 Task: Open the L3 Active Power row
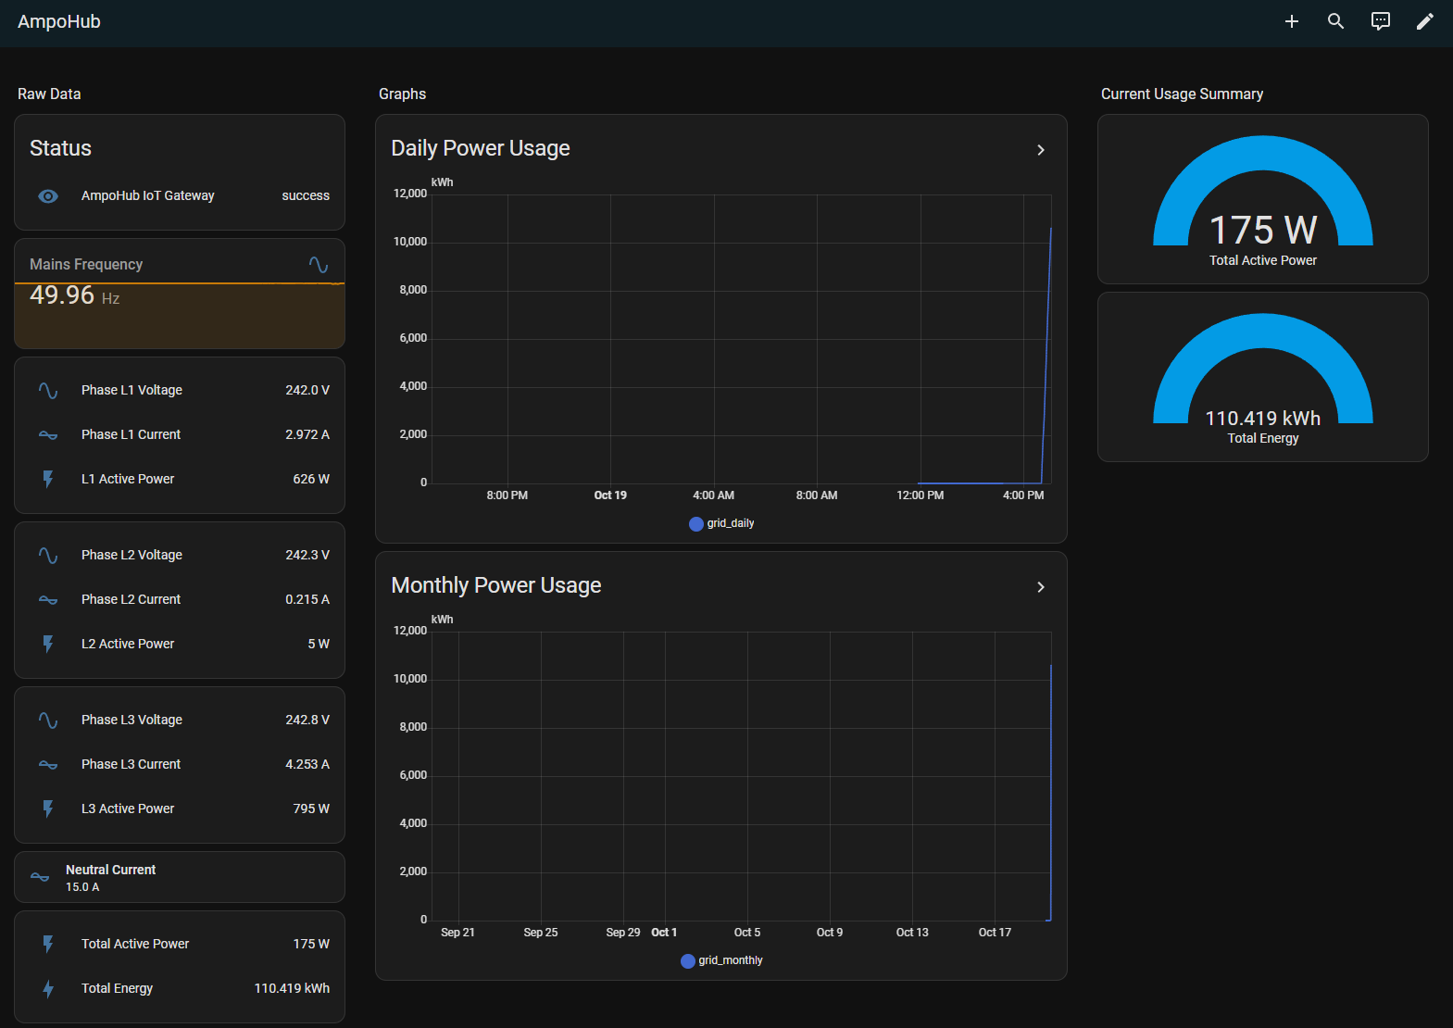point(180,809)
